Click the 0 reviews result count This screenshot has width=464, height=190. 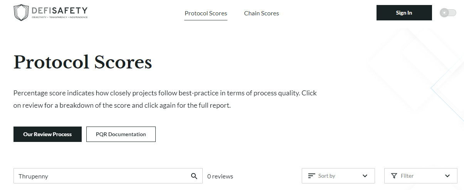point(220,176)
